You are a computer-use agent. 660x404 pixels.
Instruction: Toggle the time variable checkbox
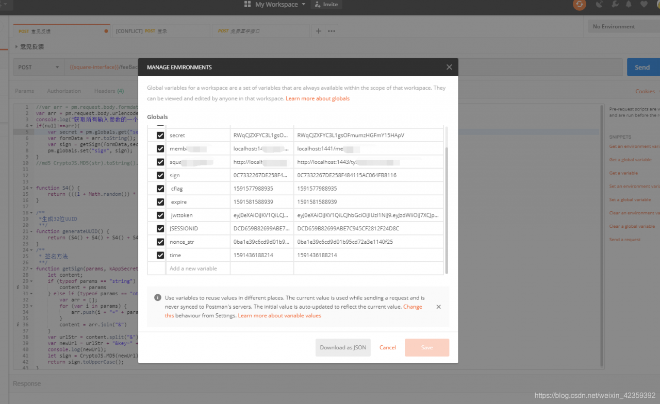pyautogui.click(x=160, y=255)
